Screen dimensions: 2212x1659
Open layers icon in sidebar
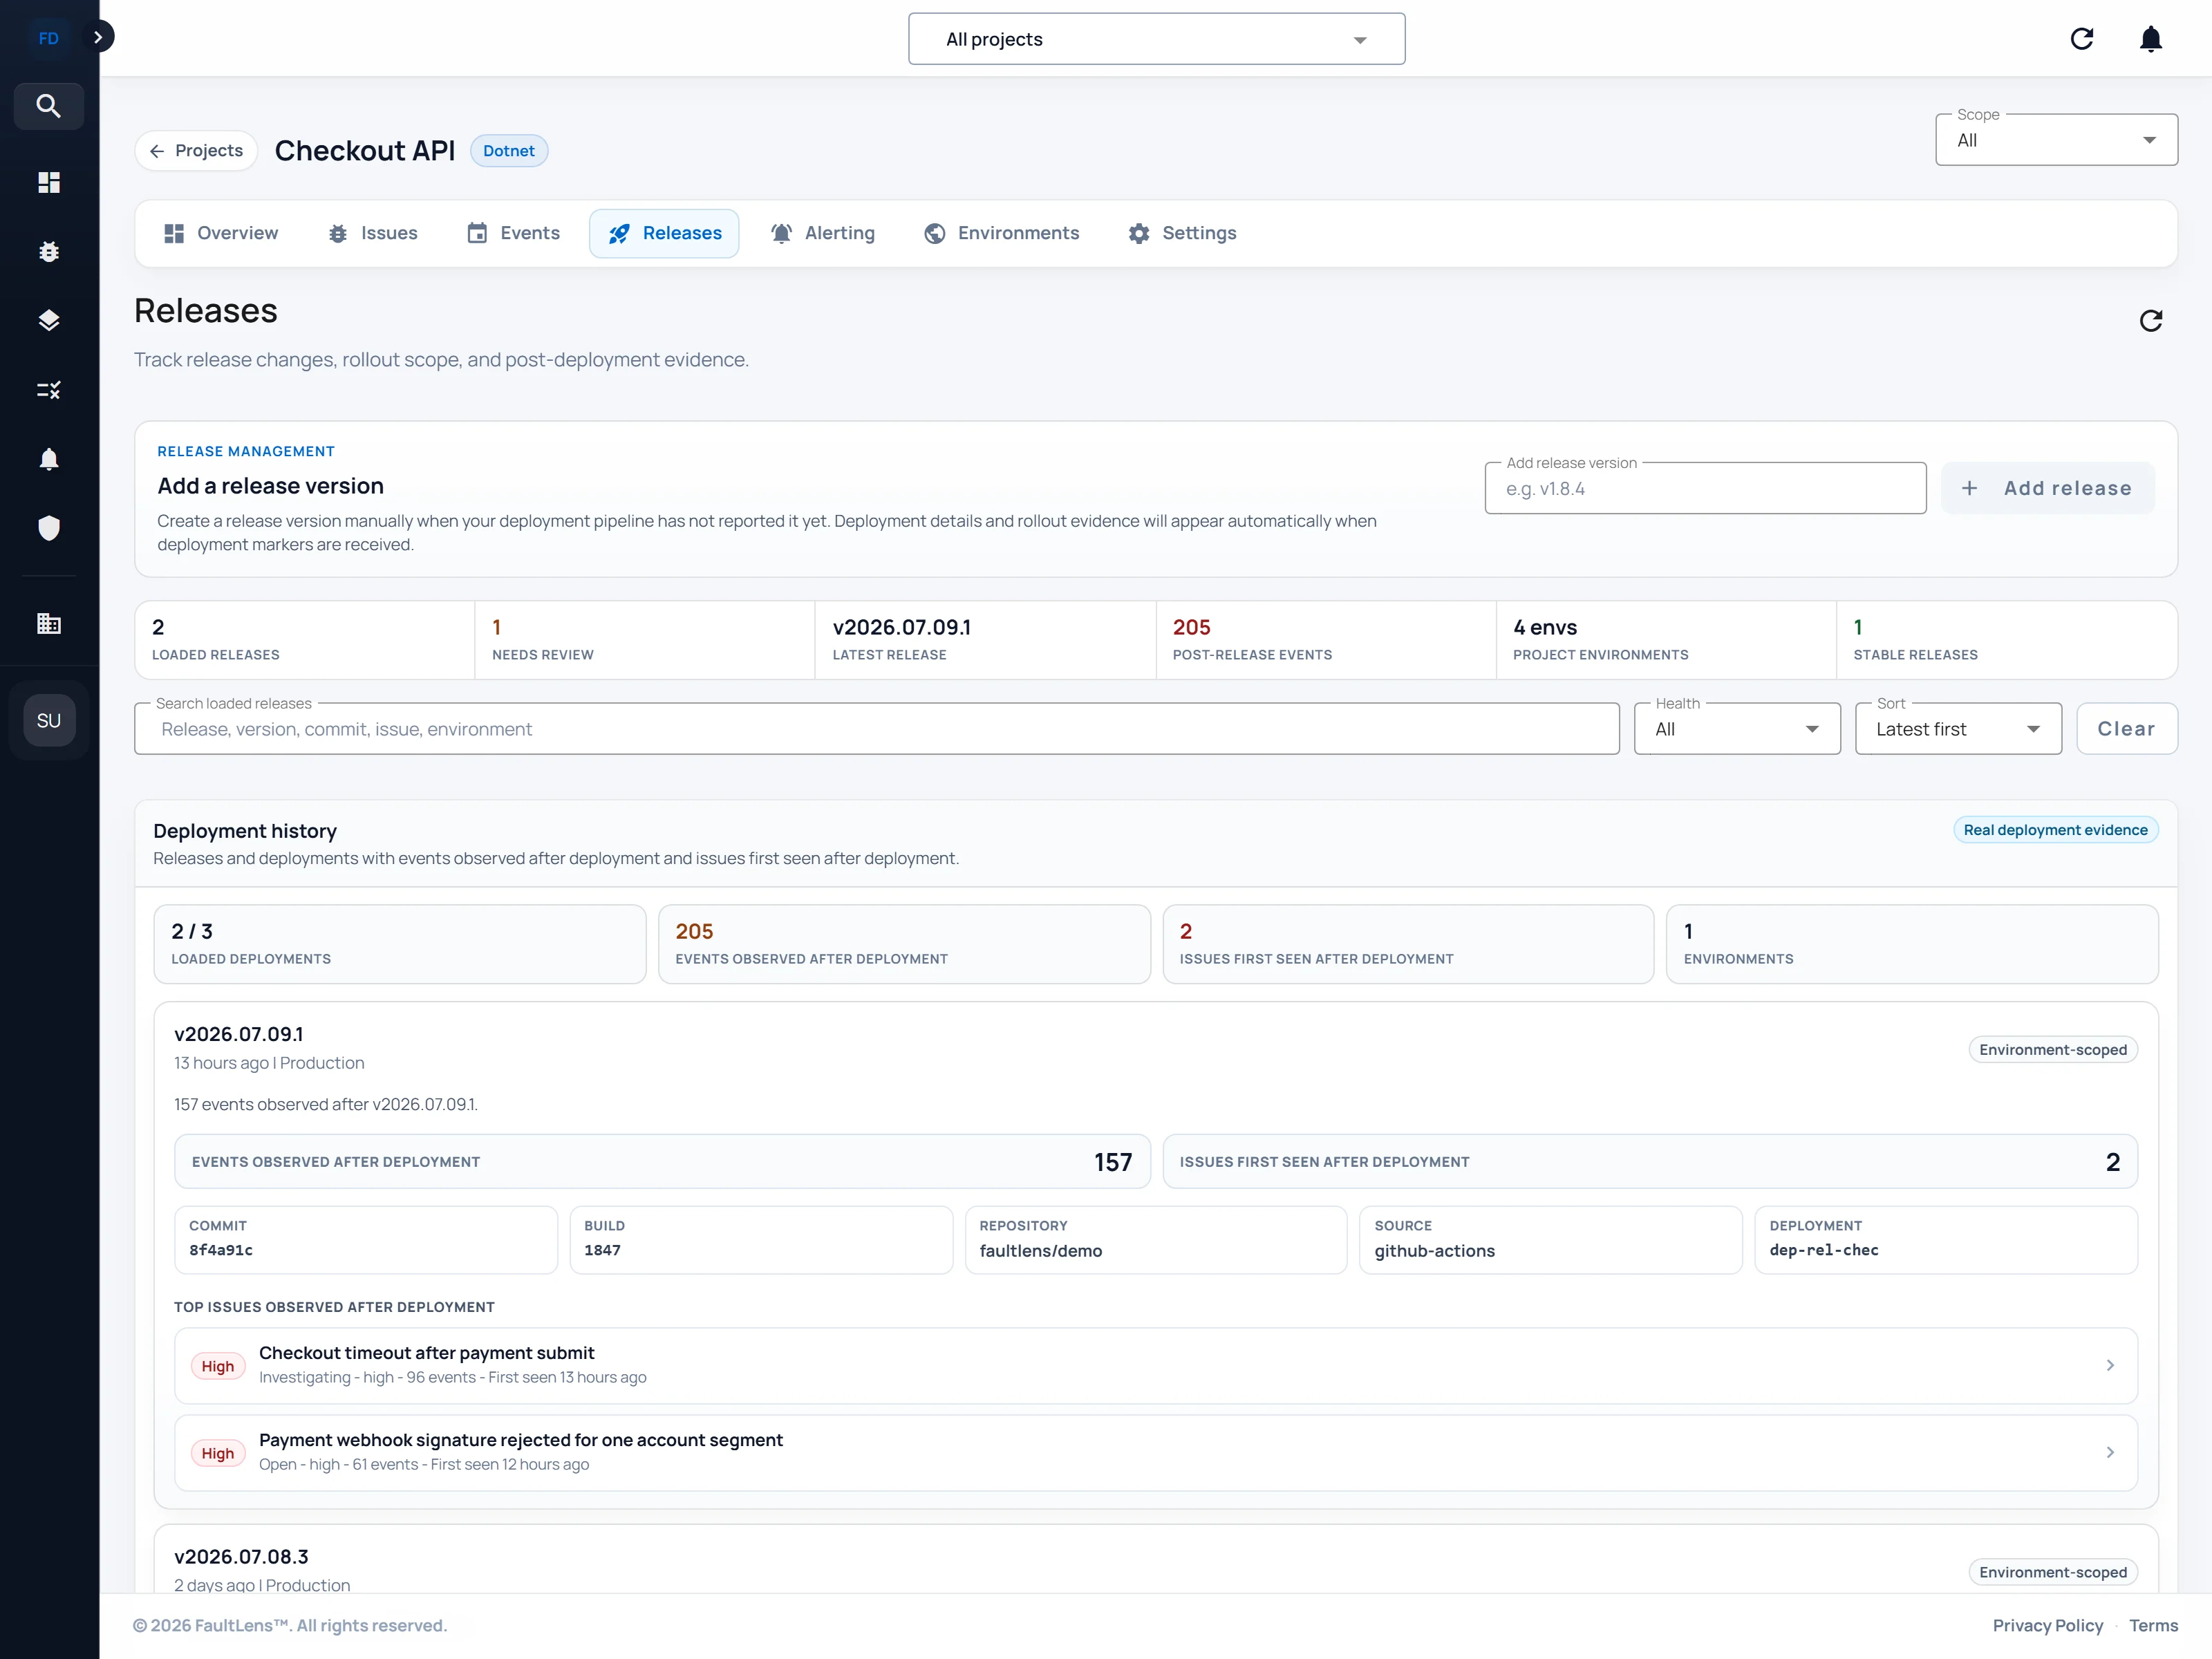48,320
